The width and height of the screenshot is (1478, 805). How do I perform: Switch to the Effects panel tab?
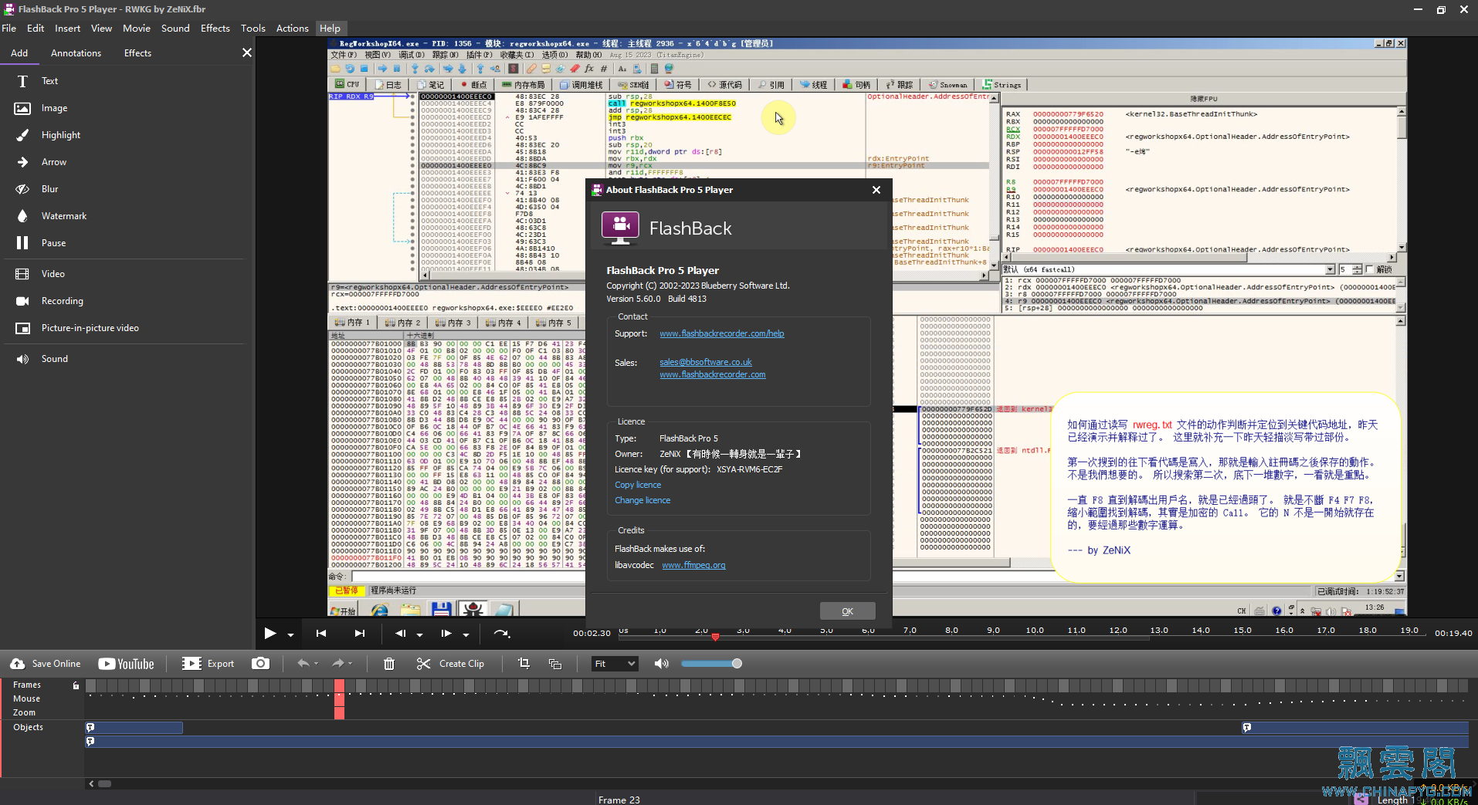click(137, 53)
